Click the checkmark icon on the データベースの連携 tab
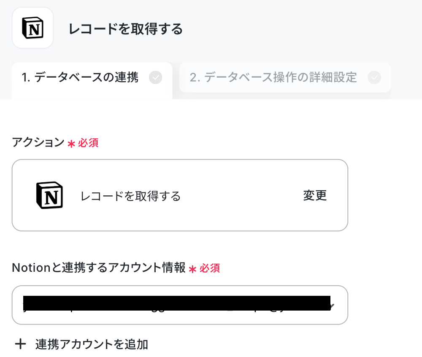422x357 pixels. coord(156,78)
